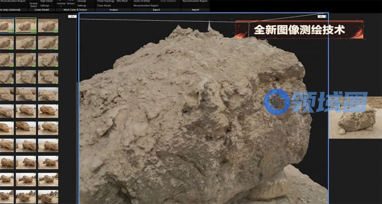Click High Detail in Create Model
This screenshot has height=204, width=382.
[46, 1]
